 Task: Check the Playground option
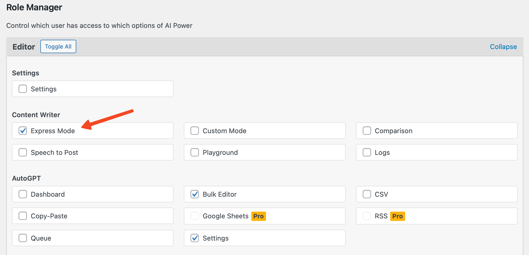(x=195, y=152)
